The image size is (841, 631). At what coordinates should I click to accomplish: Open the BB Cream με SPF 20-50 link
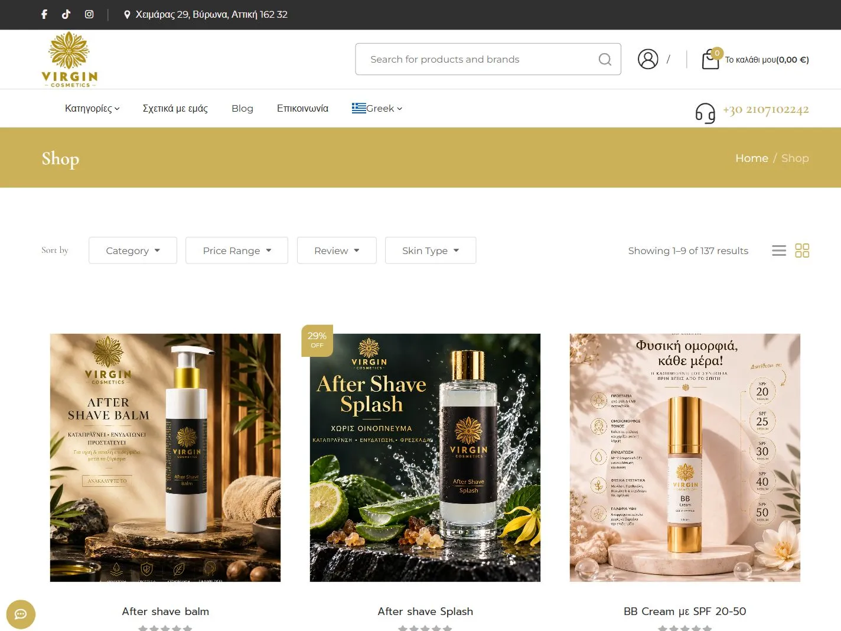(685, 612)
